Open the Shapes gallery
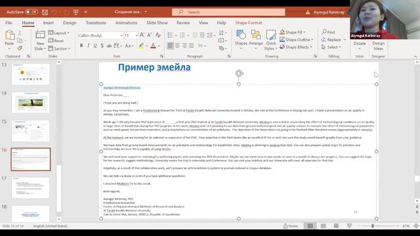This screenshot has width=420, height=236. click(241, 40)
